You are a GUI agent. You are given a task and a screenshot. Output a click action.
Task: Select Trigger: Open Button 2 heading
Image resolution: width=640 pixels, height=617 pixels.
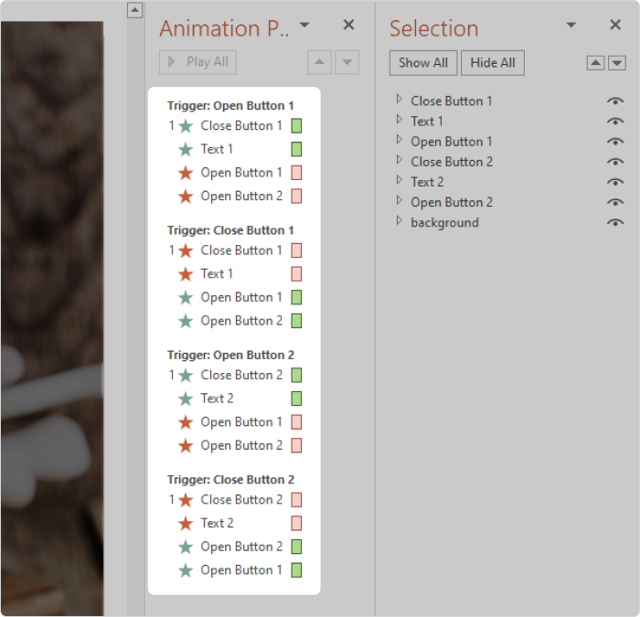point(230,355)
